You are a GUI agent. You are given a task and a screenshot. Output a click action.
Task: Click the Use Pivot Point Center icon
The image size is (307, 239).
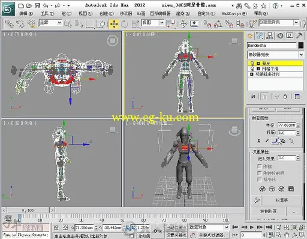coord(170,23)
